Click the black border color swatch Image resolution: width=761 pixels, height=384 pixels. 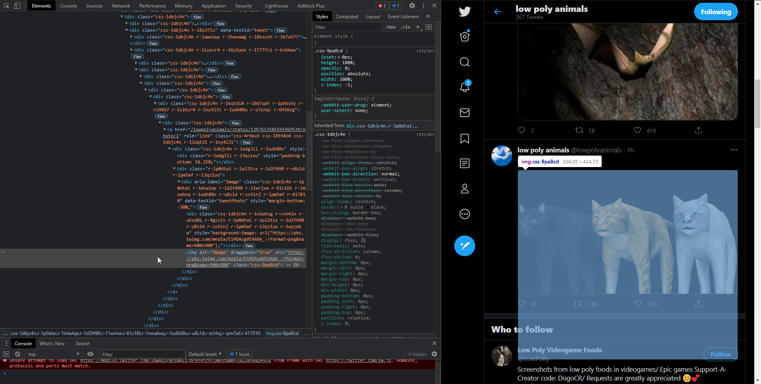pos(368,207)
